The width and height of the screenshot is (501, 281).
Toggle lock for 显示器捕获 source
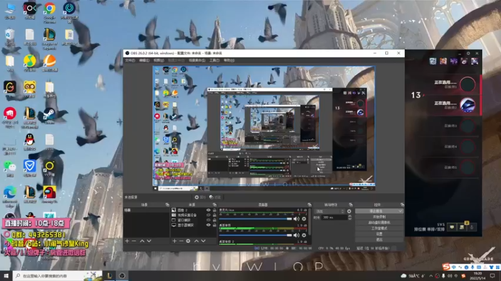click(x=214, y=225)
